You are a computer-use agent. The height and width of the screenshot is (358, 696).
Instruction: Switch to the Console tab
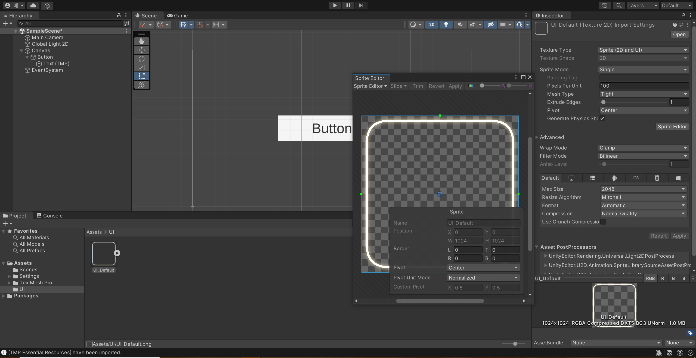coord(50,216)
